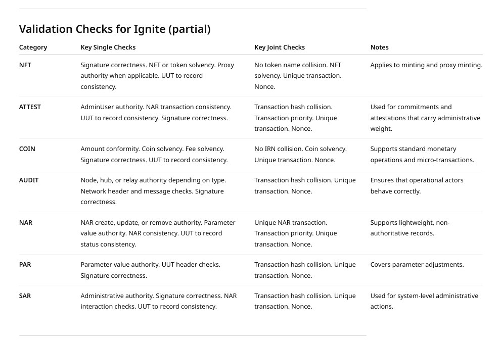Click the SAR category row label

tap(25, 296)
